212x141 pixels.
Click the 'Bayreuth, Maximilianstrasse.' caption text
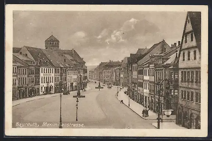[50, 124]
